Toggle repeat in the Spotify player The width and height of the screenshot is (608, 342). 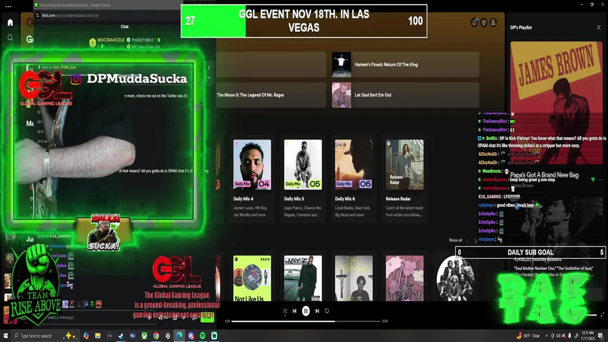pyautogui.click(x=327, y=311)
